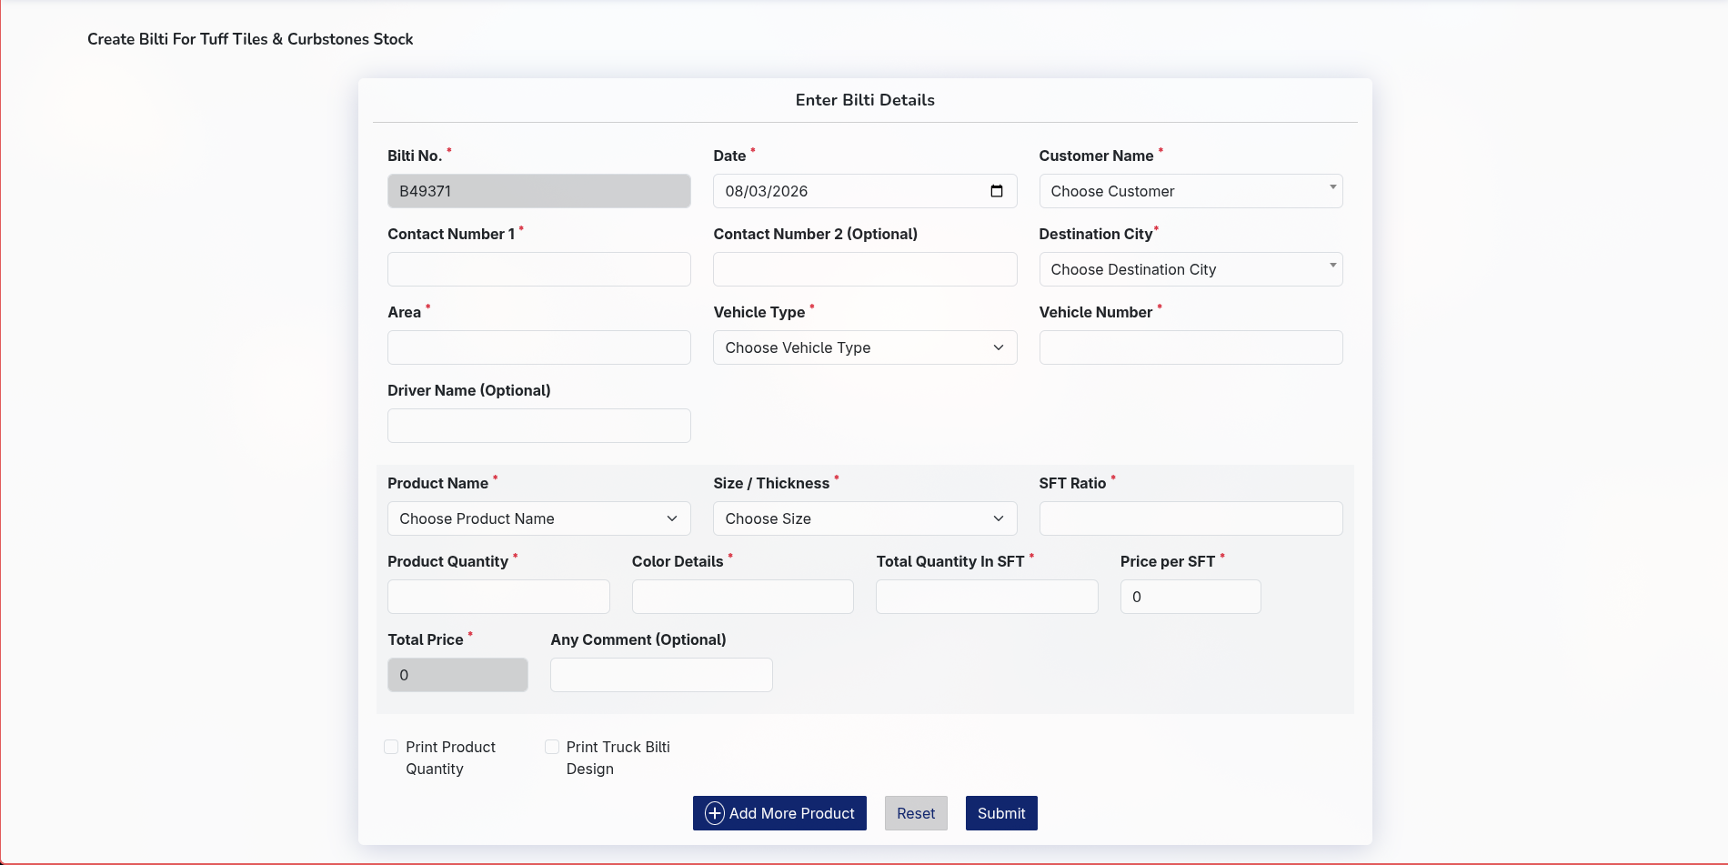
Task: Expand the Choose Product Name dropdown
Action: pyautogui.click(x=539, y=518)
